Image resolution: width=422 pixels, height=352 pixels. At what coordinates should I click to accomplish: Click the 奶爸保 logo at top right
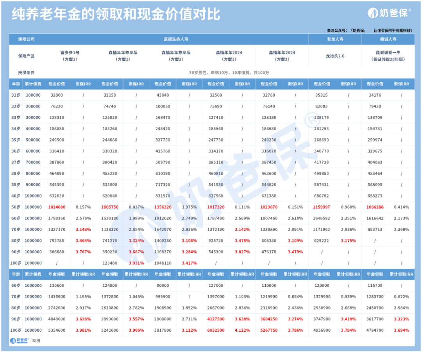coord(389,13)
